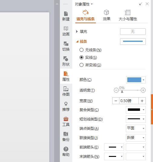This screenshot has height=162, width=153.
Task: Shrink the object properties pane with arrow icon
Action: [x=141, y=4]
